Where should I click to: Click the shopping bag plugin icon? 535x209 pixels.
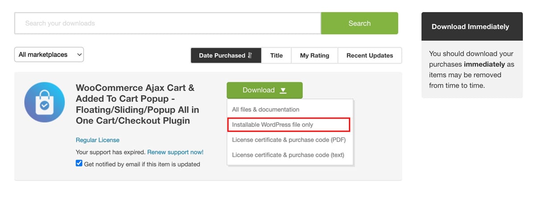click(45, 102)
